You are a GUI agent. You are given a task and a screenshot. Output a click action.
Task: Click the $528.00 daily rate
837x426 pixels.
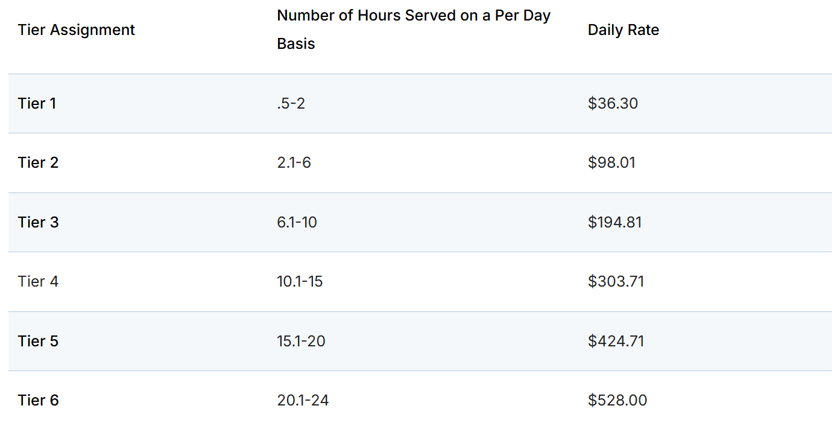(x=617, y=400)
